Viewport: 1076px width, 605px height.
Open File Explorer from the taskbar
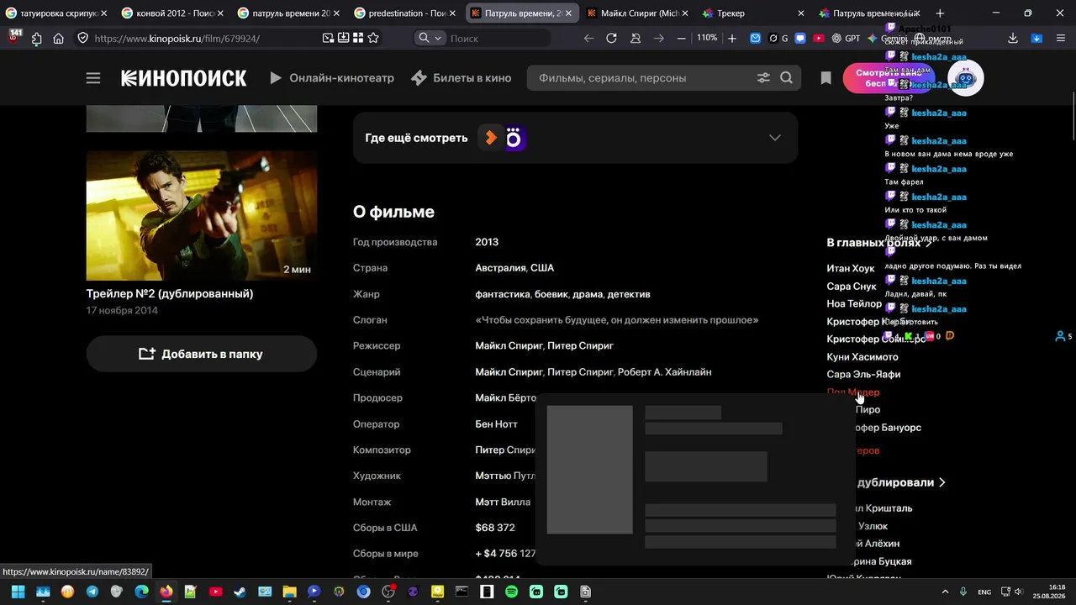click(x=289, y=592)
